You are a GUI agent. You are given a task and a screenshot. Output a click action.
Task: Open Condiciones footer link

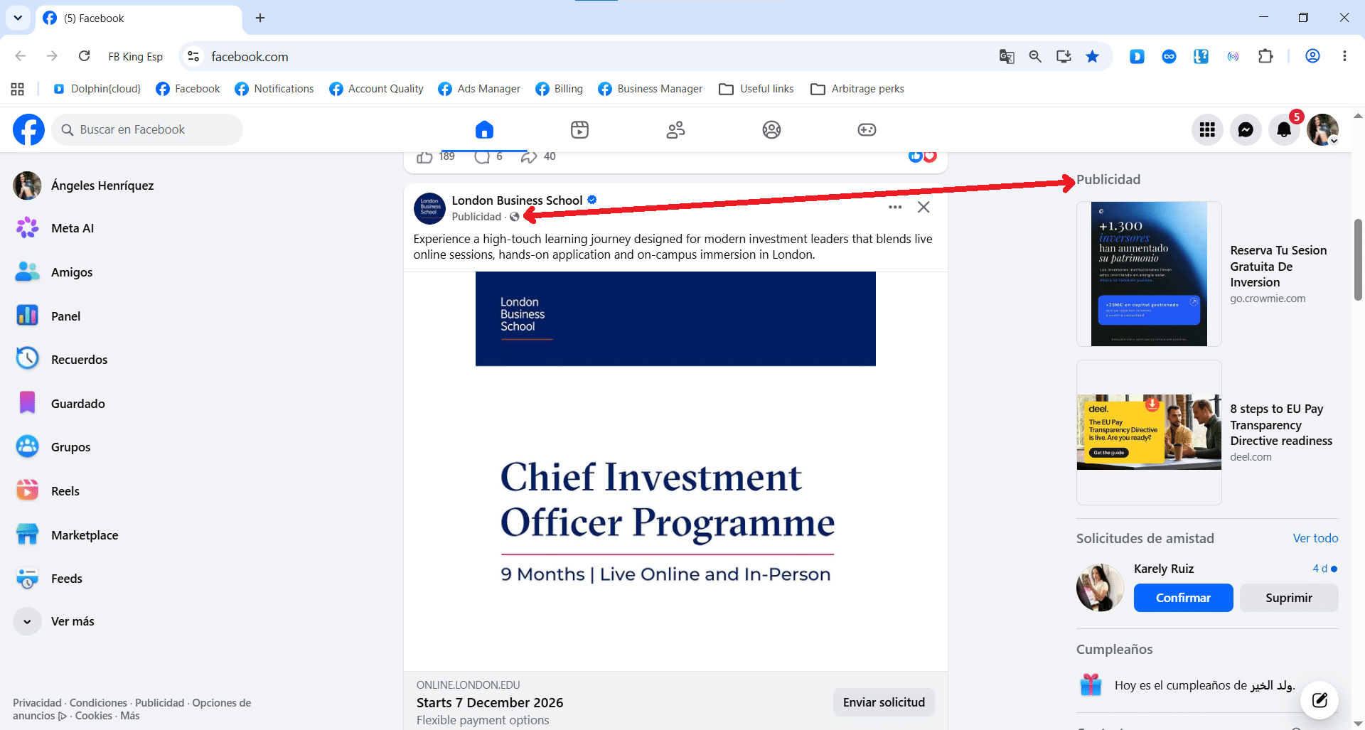tap(98, 703)
